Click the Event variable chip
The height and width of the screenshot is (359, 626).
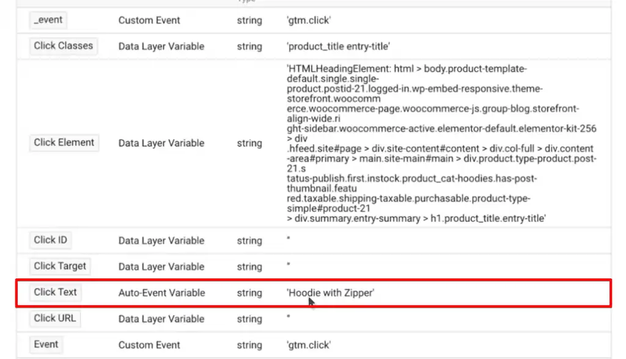point(46,344)
